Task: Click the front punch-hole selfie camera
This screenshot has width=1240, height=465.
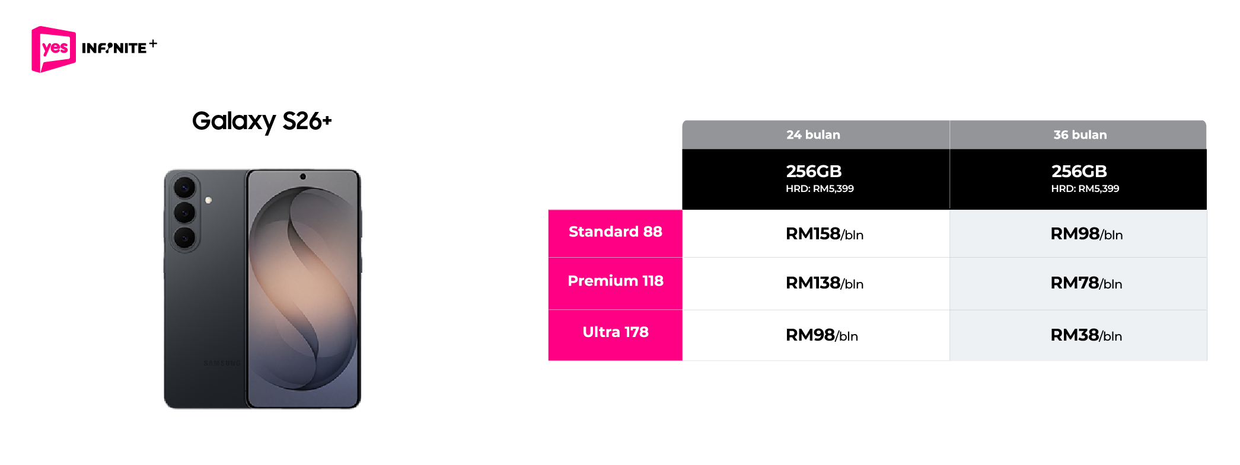Action: point(303,177)
